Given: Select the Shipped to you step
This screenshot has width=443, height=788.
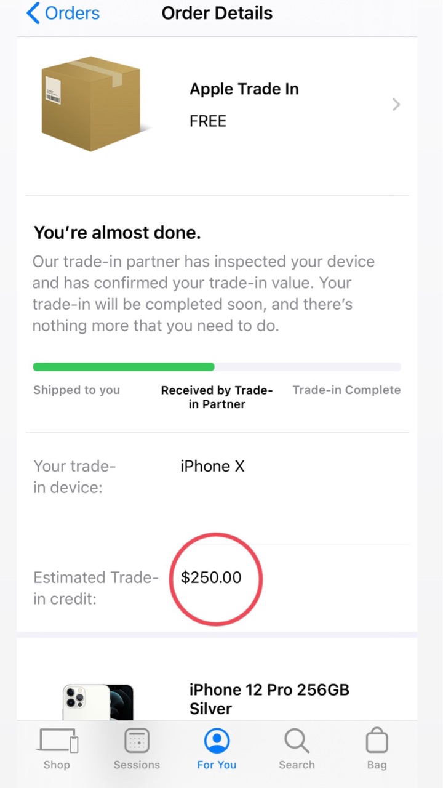Looking at the screenshot, I should pyautogui.click(x=76, y=390).
